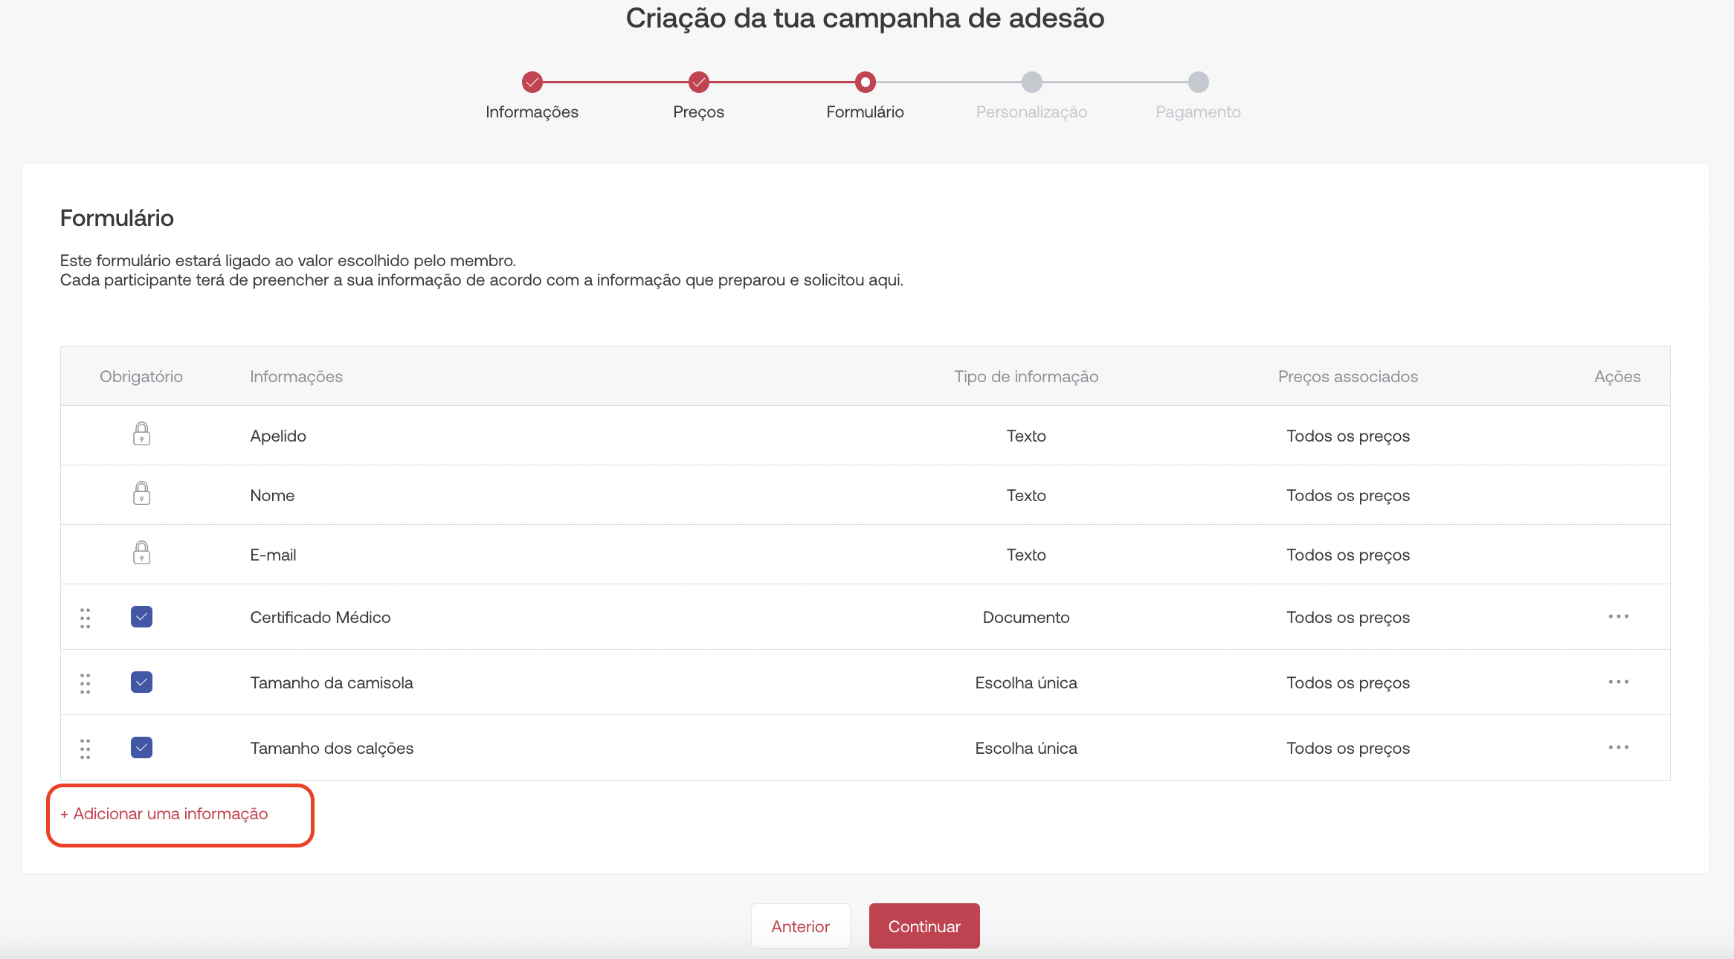
Task: Click completed Preços step checkmark circle
Action: tap(699, 82)
